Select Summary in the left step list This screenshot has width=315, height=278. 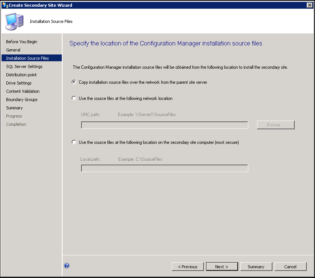pyautogui.click(x=14, y=108)
